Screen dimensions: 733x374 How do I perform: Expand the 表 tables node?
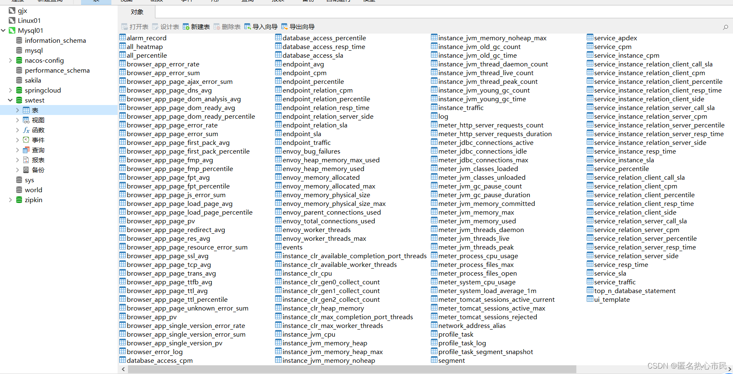coord(17,110)
